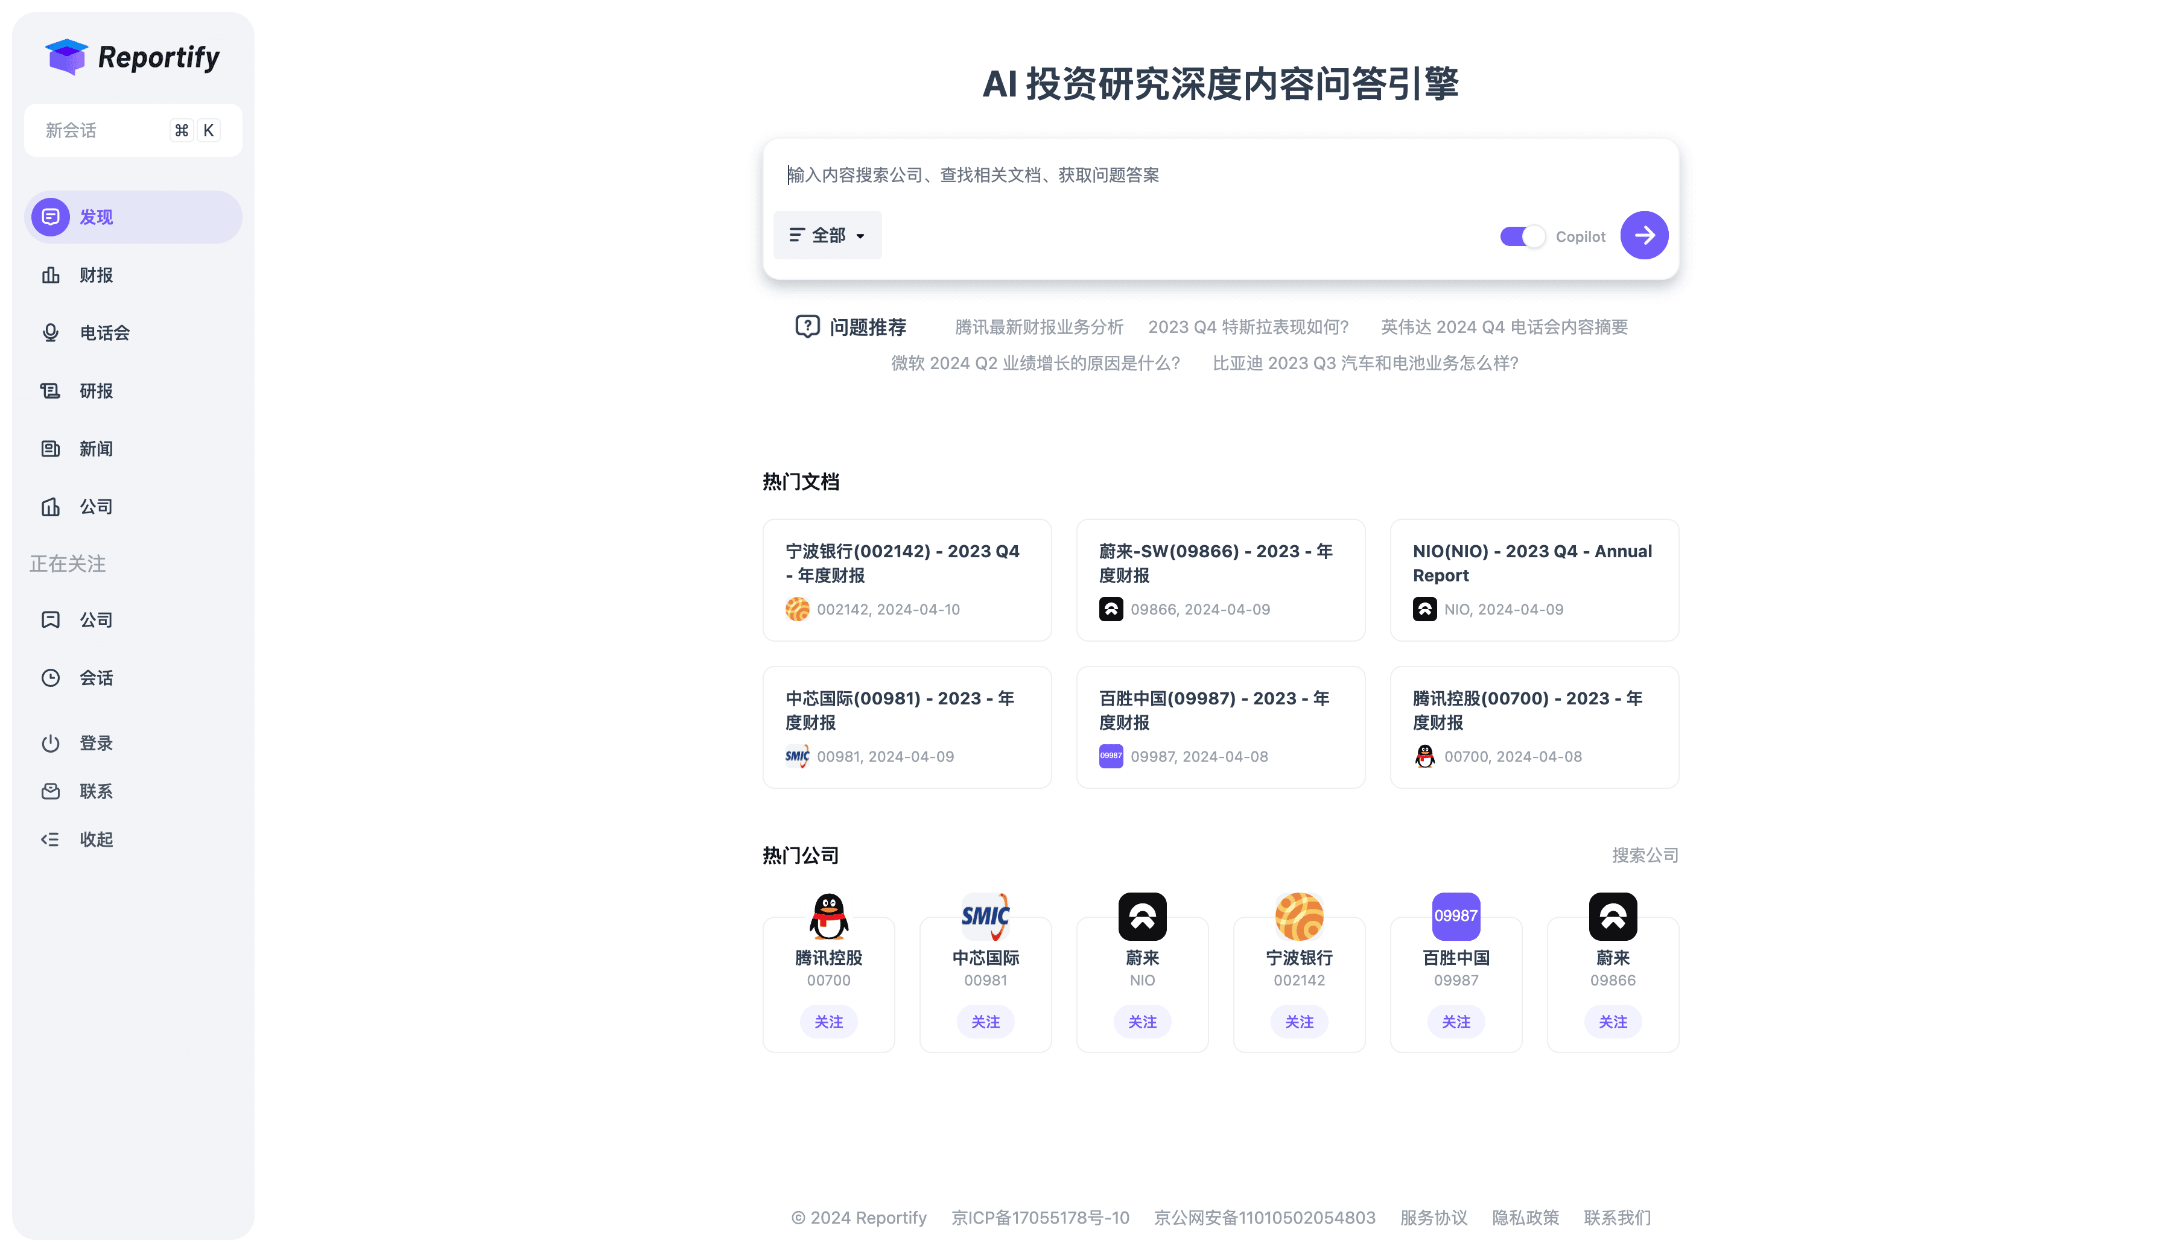Open the 研报 (Research Reports) section
Screen dimensions: 2172x1252
click(95, 391)
